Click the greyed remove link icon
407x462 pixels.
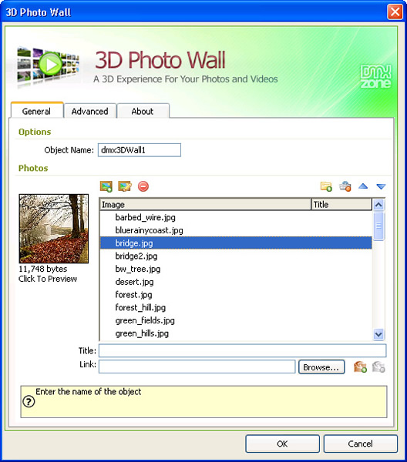tap(378, 367)
